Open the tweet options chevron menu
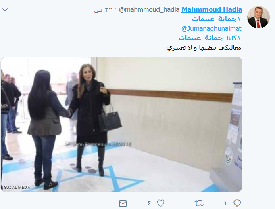Screen dimensions: 275x209 pyautogui.click(x=5, y=10)
